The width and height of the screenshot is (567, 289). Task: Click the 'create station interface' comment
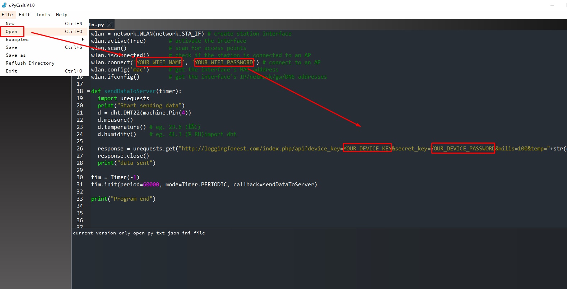pos(250,34)
